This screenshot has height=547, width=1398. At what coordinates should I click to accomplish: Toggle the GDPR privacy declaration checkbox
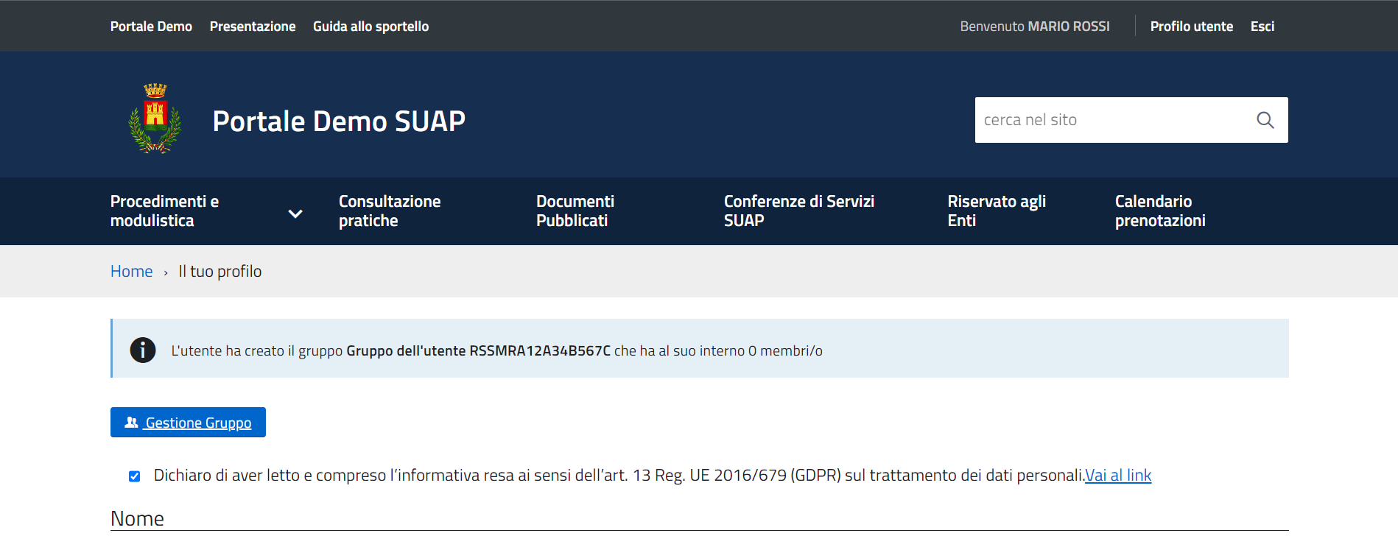[134, 476]
